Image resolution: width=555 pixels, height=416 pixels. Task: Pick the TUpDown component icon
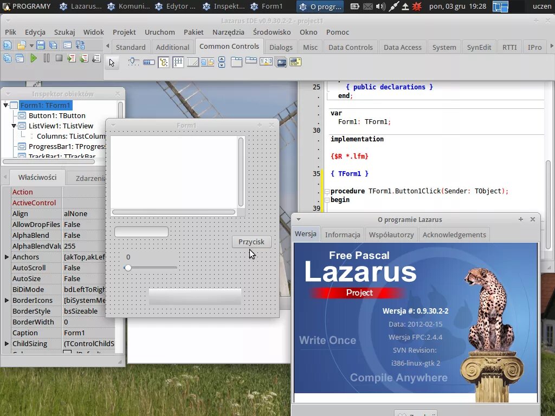point(222,62)
